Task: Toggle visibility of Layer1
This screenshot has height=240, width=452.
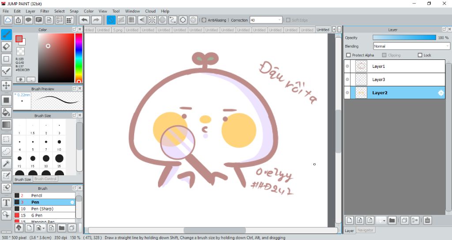Action: (347, 66)
